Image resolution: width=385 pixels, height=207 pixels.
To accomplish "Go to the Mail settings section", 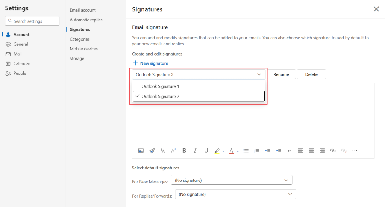I will (18, 54).
